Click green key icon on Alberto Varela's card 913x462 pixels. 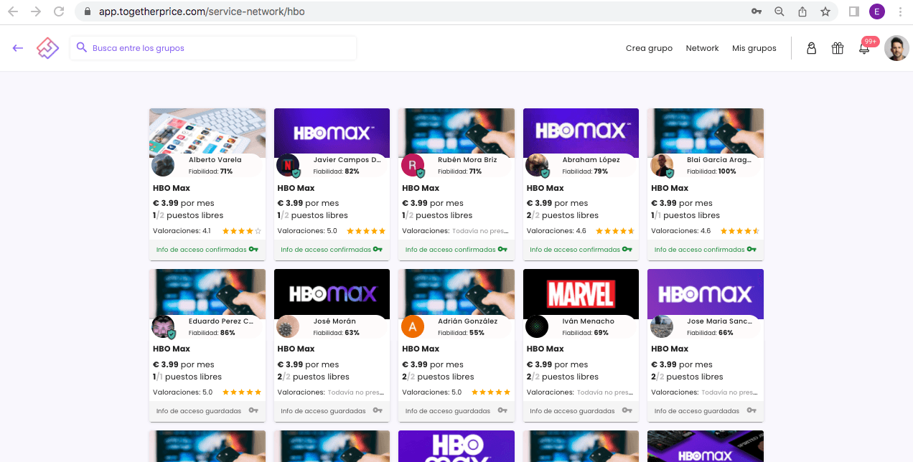253,250
